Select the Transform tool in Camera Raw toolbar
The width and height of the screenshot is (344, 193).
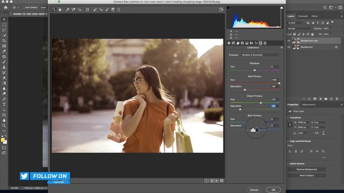coord(87,10)
